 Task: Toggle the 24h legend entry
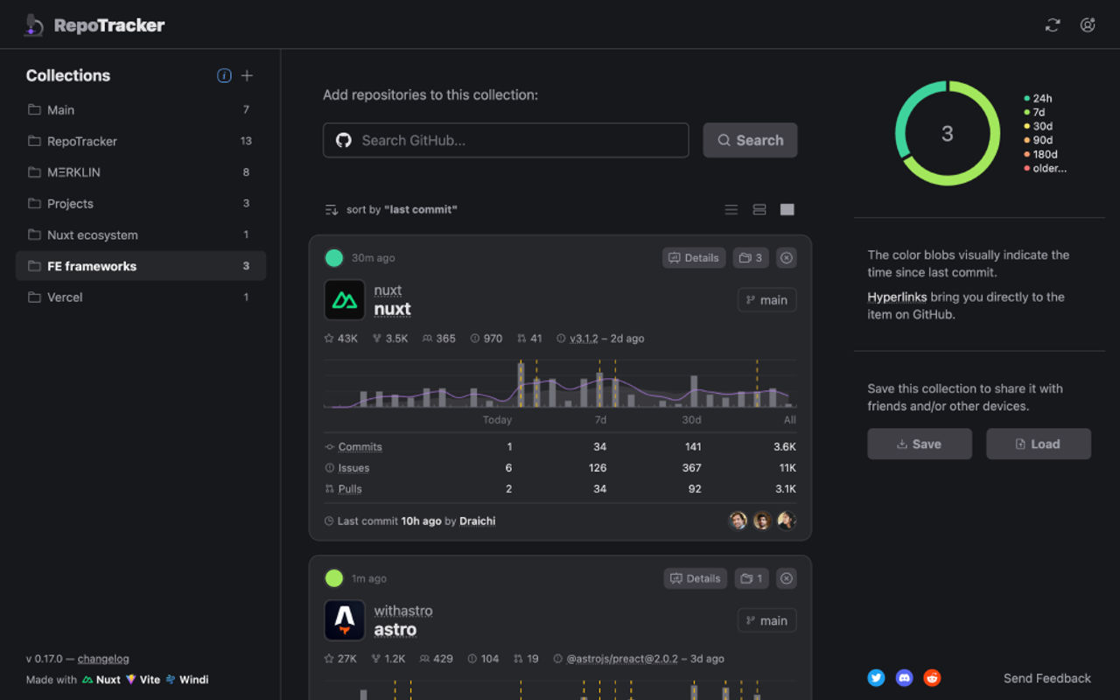pos(1039,99)
